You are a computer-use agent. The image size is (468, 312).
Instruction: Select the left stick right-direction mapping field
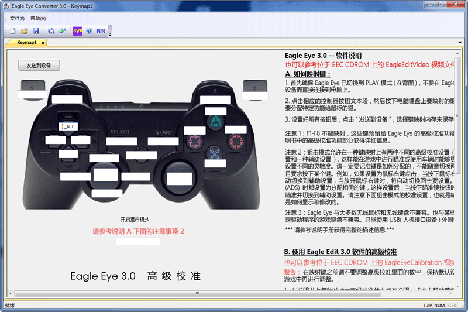[x=136, y=176]
